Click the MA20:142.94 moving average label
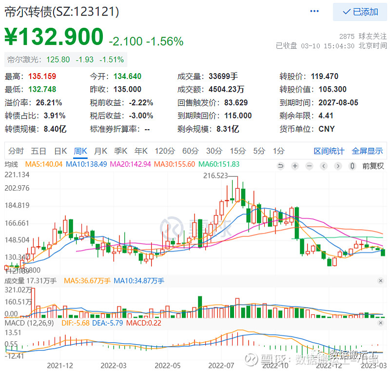This screenshot has width=390, height=372. (x=130, y=164)
